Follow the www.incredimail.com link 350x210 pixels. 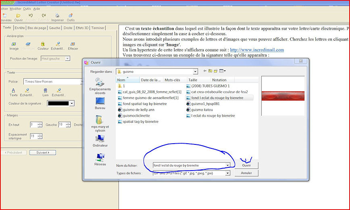pos(257,50)
